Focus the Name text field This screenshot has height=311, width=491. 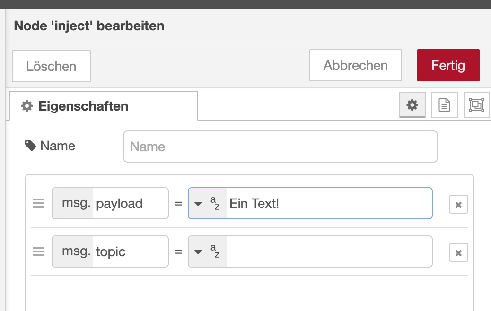[x=280, y=147]
